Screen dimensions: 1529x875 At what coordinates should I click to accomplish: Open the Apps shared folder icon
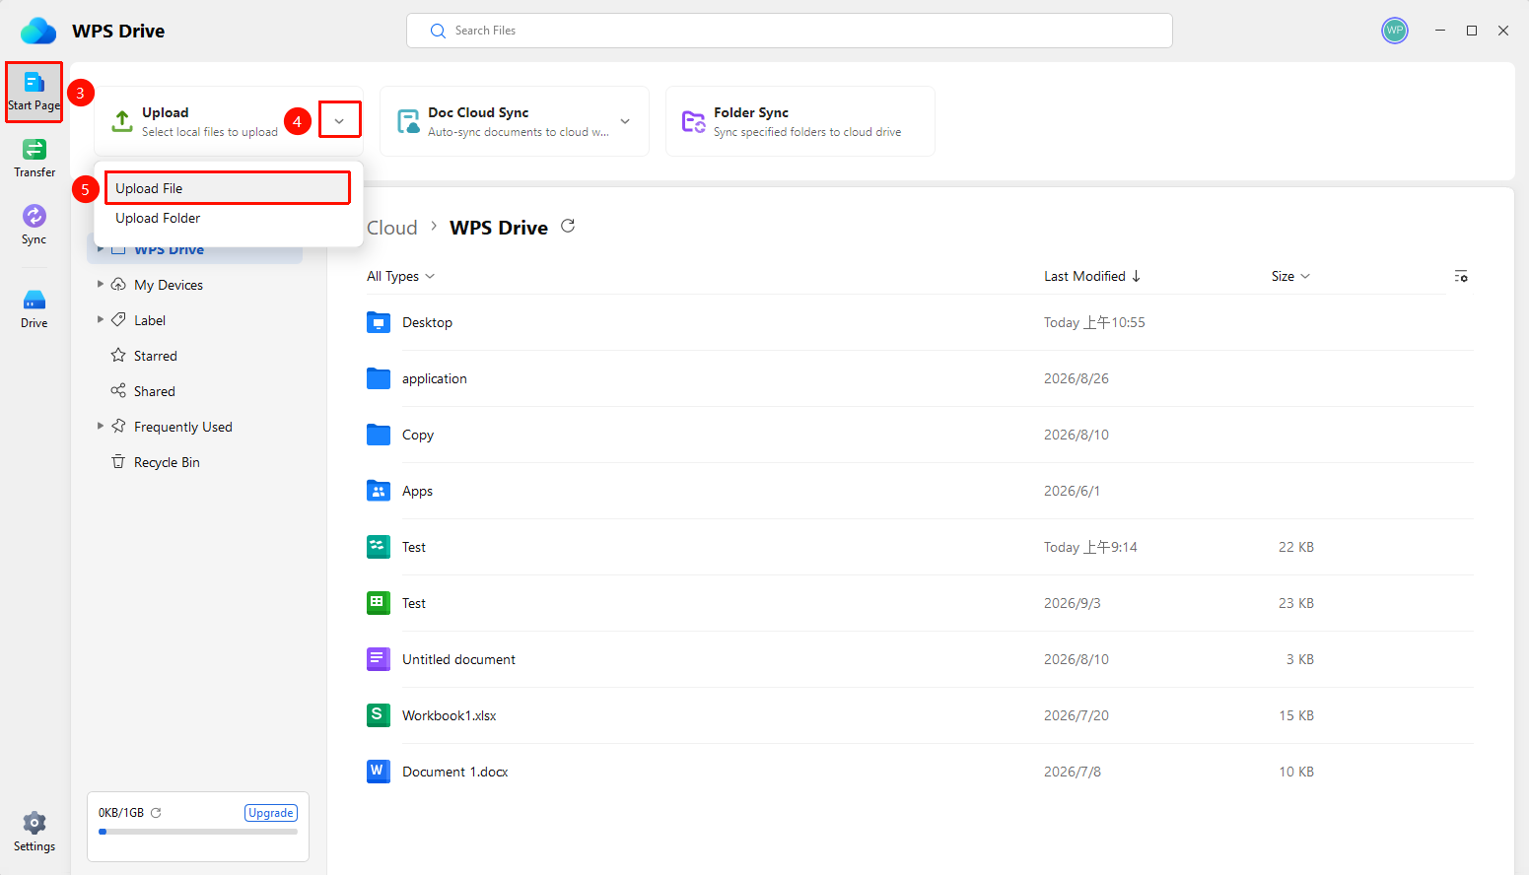tap(379, 491)
